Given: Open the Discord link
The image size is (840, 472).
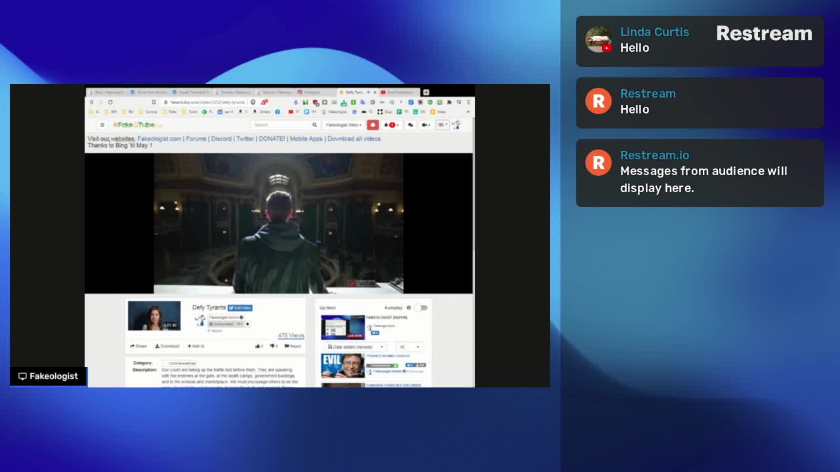Looking at the screenshot, I should 221,139.
